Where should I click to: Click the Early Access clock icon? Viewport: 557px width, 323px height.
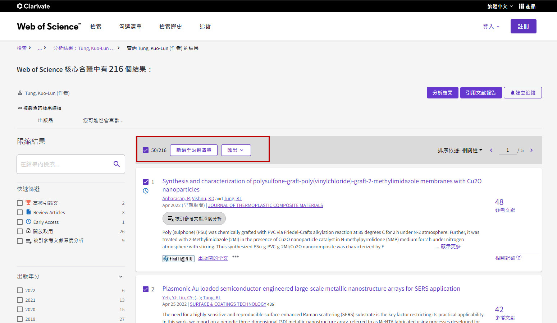click(28, 222)
